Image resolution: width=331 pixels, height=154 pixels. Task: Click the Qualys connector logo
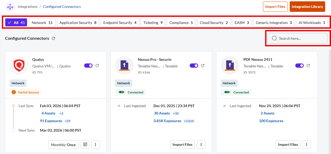click(x=19, y=65)
